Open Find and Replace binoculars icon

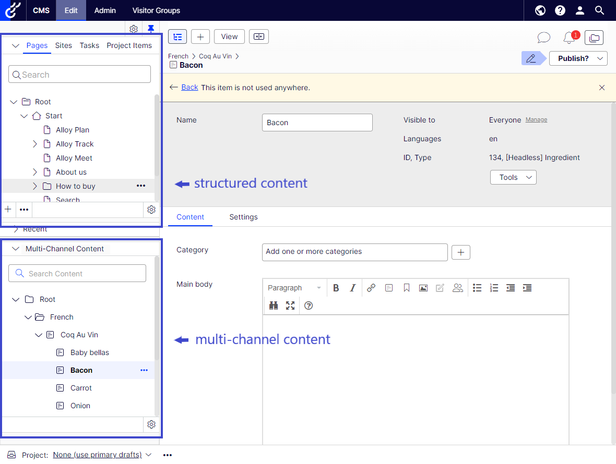pos(274,306)
